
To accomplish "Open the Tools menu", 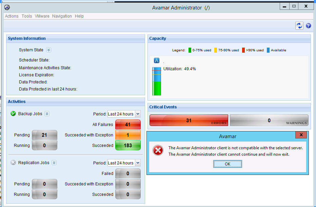I will click(27, 16).
